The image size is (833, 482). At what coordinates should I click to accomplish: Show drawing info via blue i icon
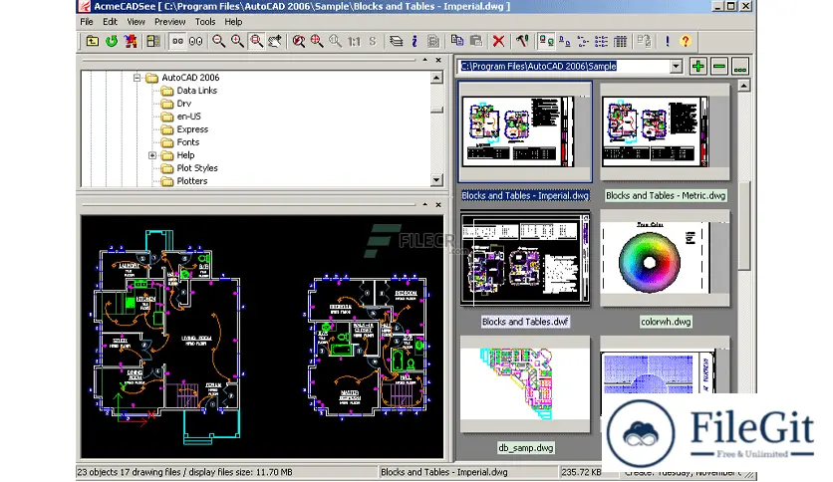click(415, 41)
